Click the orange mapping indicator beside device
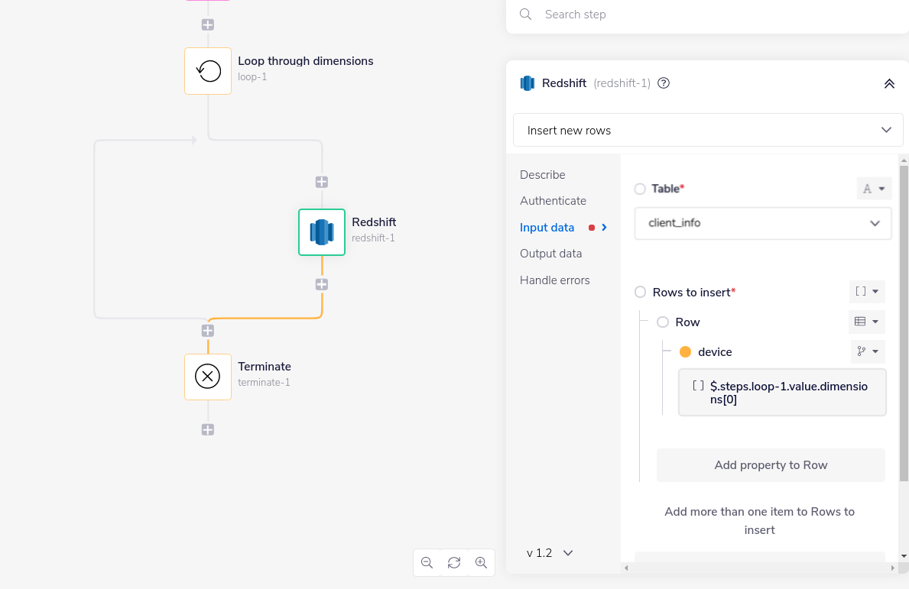The image size is (909, 589). (x=687, y=351)
